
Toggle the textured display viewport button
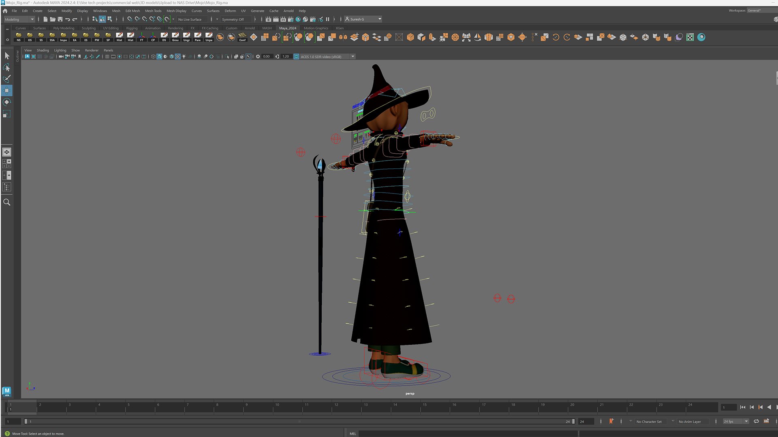click(177, 57)
